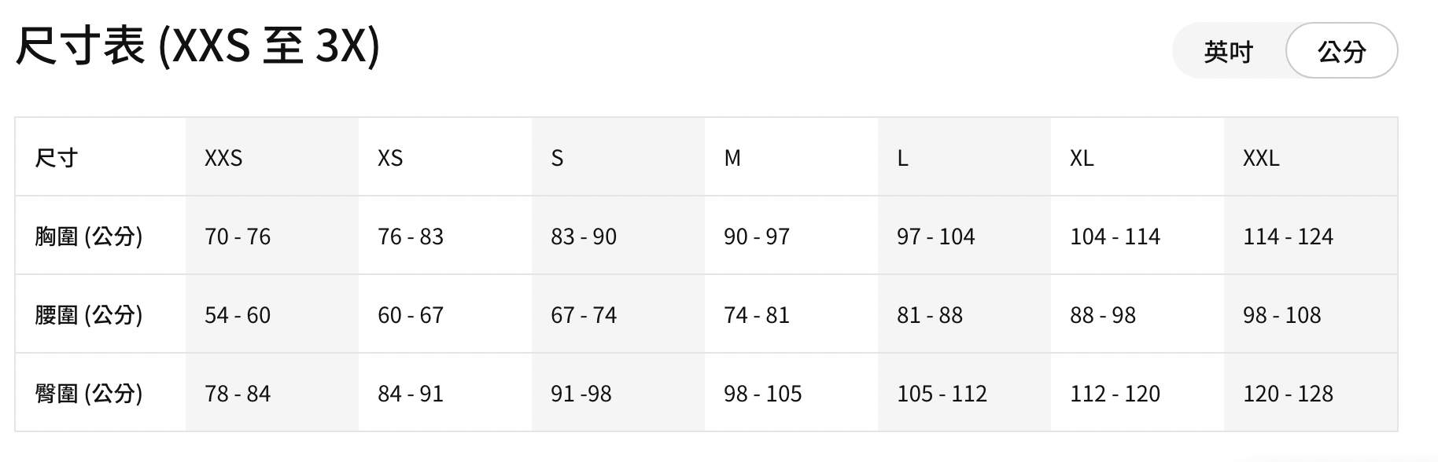Click the XXS size column header
The image size is (1438, 462).
(x=223, y=158)
